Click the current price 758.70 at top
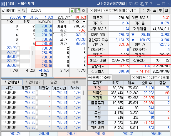Image resolution: width=171 pixels, height=136 pixels. tap(15, 17)
